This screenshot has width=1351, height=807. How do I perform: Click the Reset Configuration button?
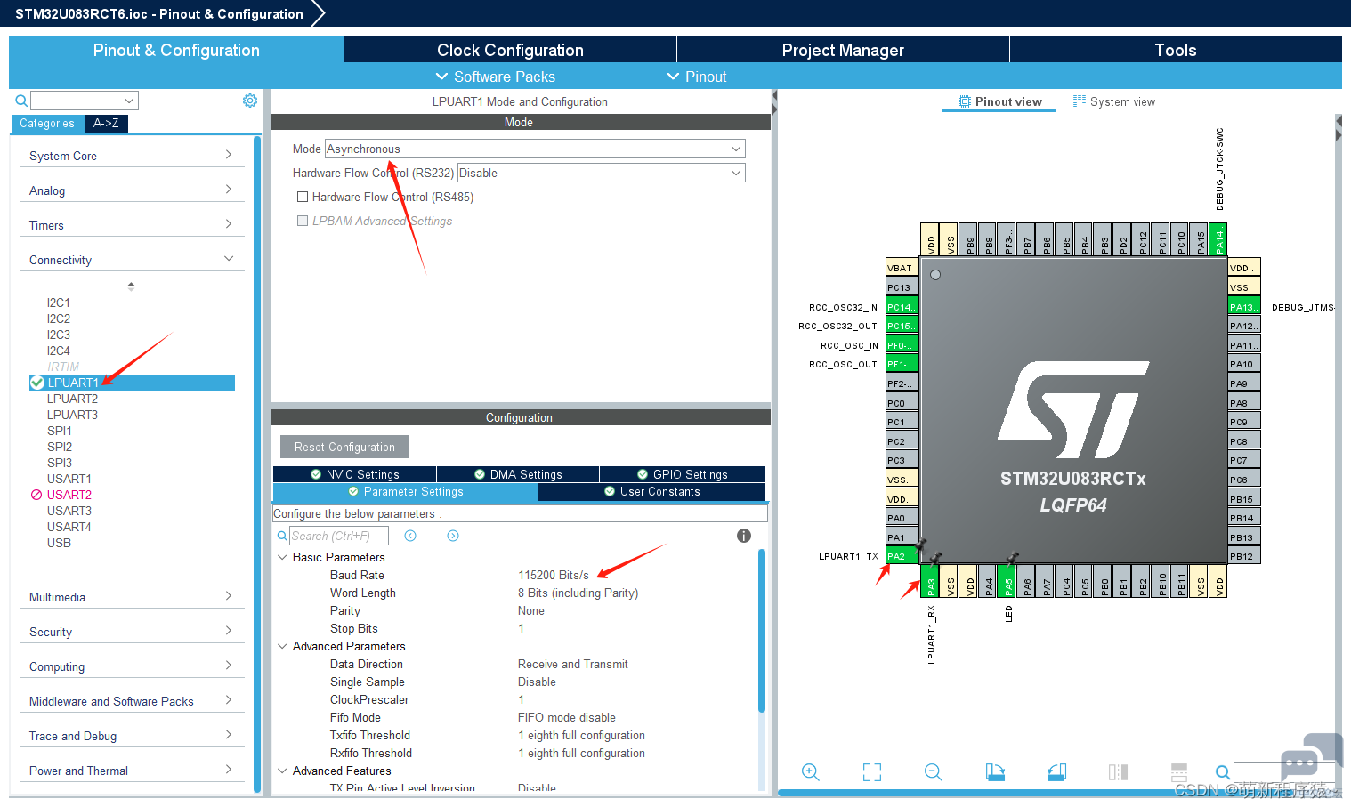344,447
